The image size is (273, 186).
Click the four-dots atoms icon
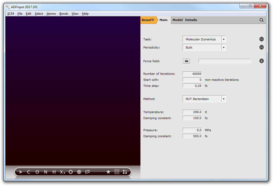[x=125, y=172]
